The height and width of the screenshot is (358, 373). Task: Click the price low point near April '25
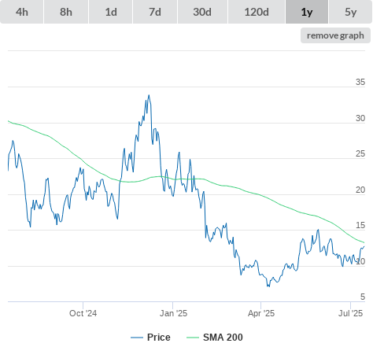coord(268,286)
